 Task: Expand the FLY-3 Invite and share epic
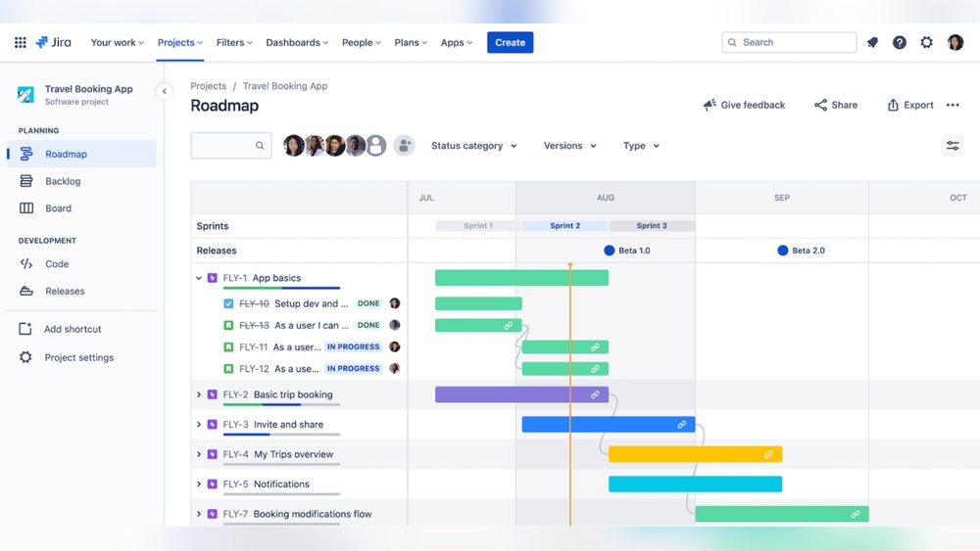click(x=199, y=425)
